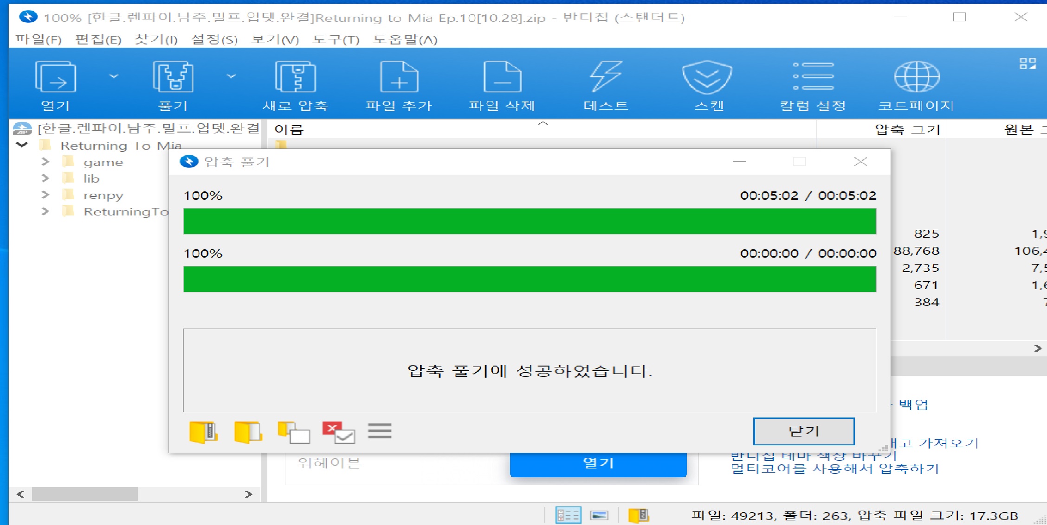This screenshot has width=1047, height=525.
Task: Open the 도움말(A) menu
Action: (405, 39)
